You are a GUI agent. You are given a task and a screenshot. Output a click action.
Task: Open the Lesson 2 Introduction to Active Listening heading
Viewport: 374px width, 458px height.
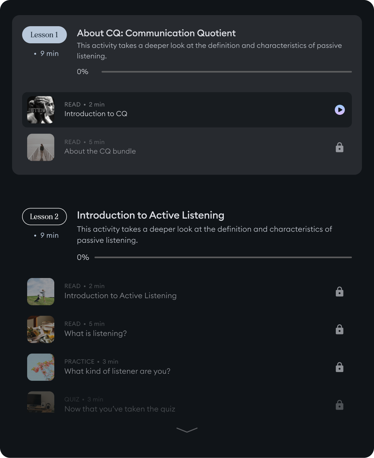(x=150, y=215)
